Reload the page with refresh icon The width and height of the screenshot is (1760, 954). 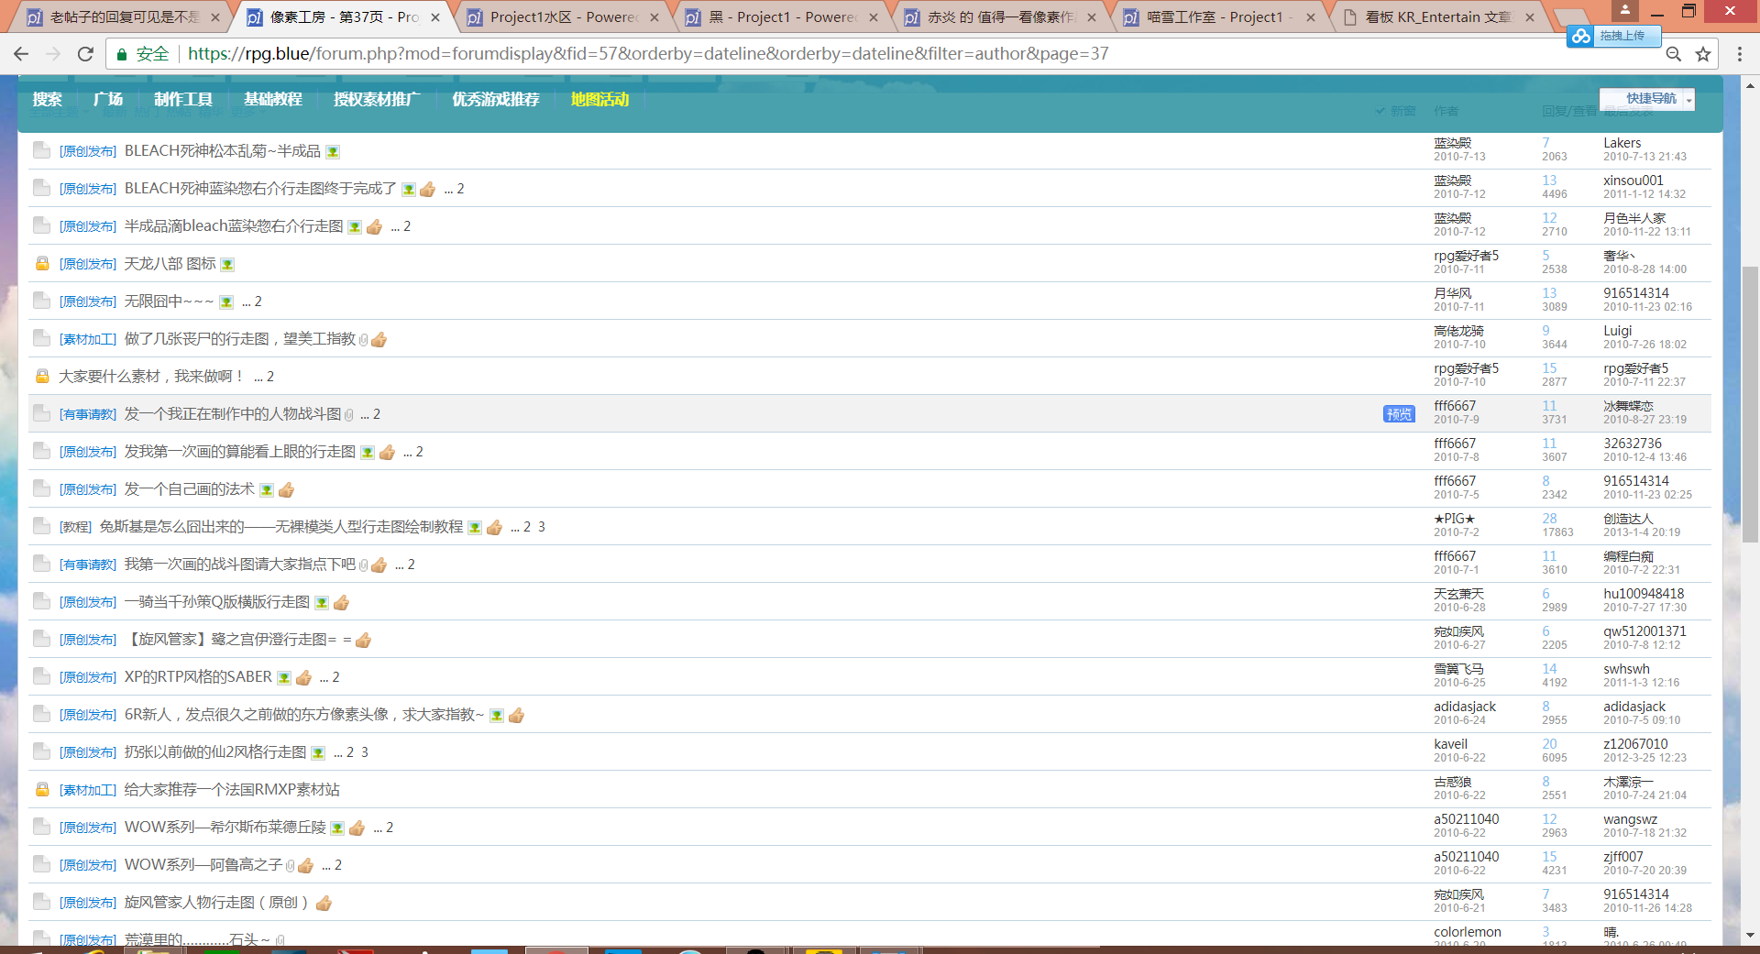85,54
